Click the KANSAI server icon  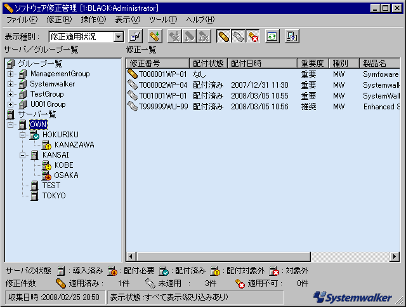tap(34, 155)
